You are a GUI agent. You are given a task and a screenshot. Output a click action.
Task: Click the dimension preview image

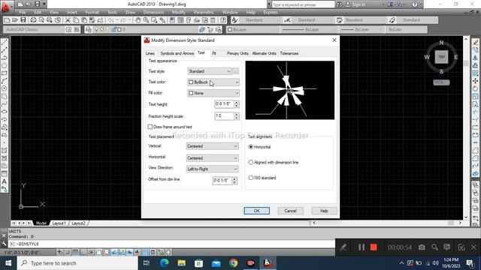290,90
